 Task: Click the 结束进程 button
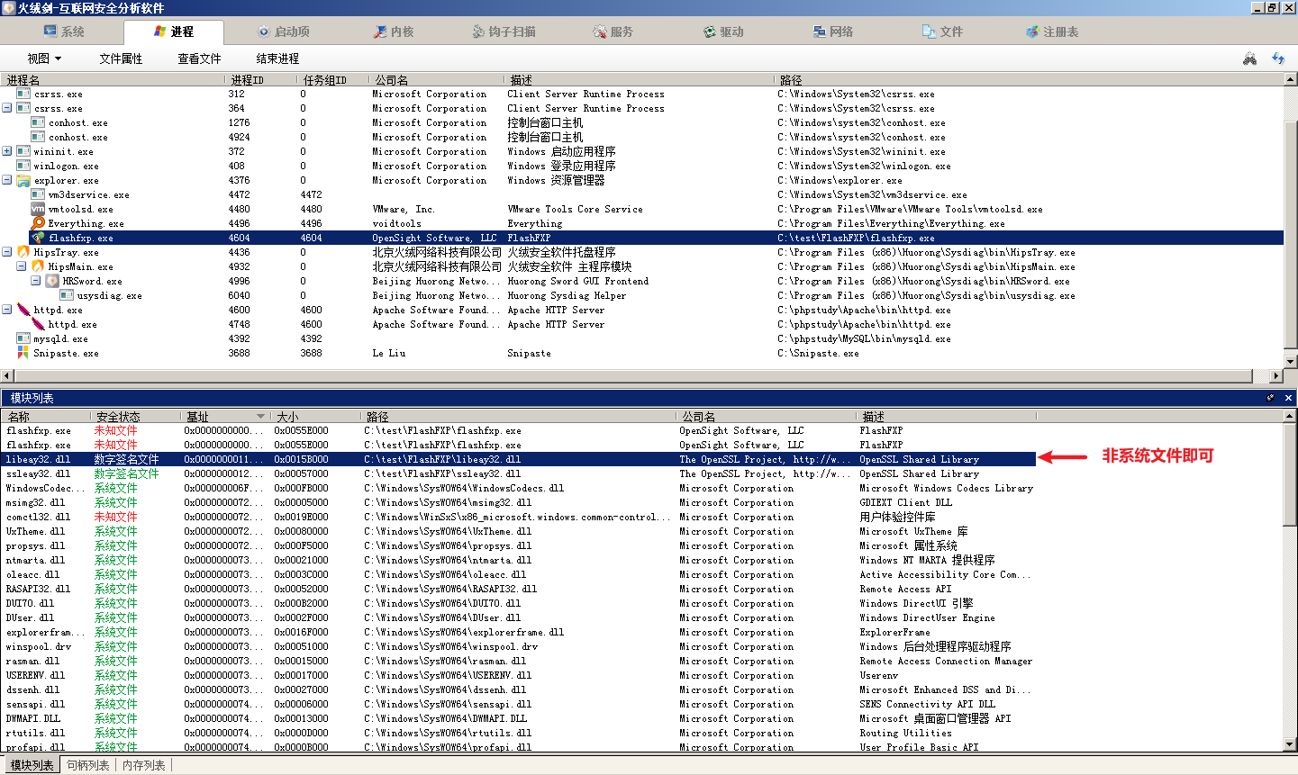tap(277, 59)
